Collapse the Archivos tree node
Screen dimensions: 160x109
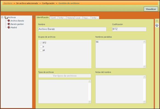click(2, 17)
